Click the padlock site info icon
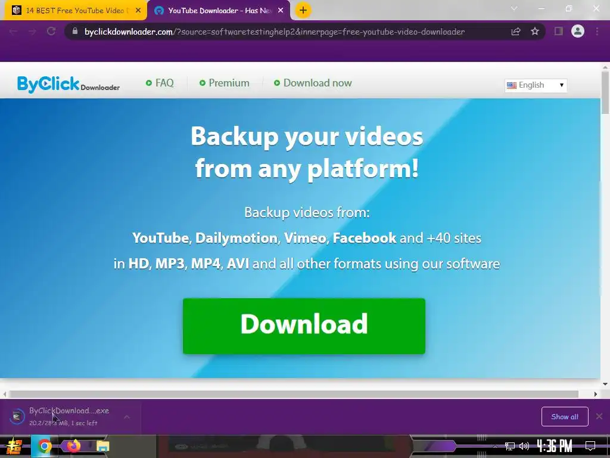 [x=75, y=31]
